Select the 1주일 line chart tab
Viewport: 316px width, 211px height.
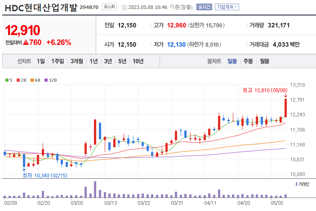click(58, 61)
